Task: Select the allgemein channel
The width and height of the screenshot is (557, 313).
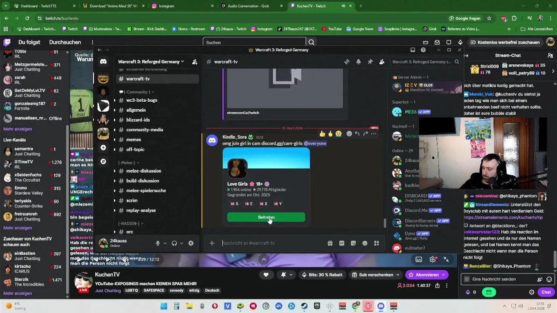Action: [136, 110]
